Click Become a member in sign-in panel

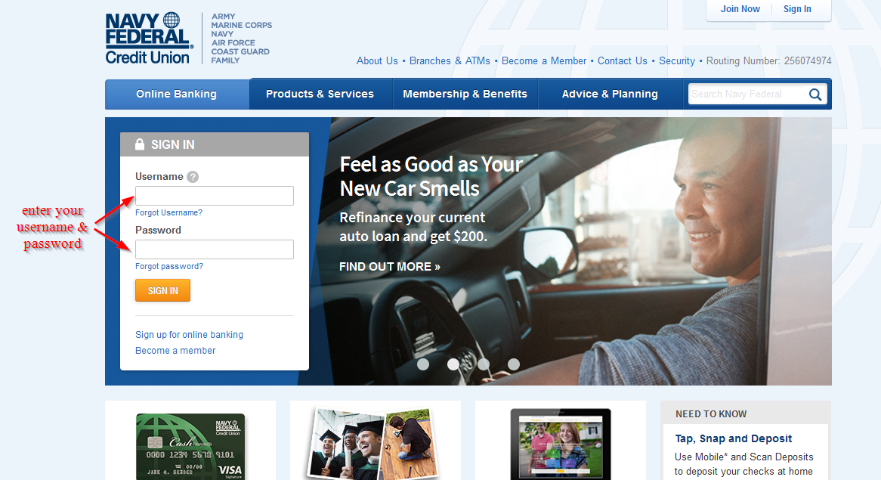(175, 350)
